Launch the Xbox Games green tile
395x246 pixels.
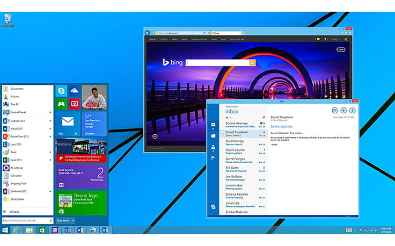click(61, 104)
